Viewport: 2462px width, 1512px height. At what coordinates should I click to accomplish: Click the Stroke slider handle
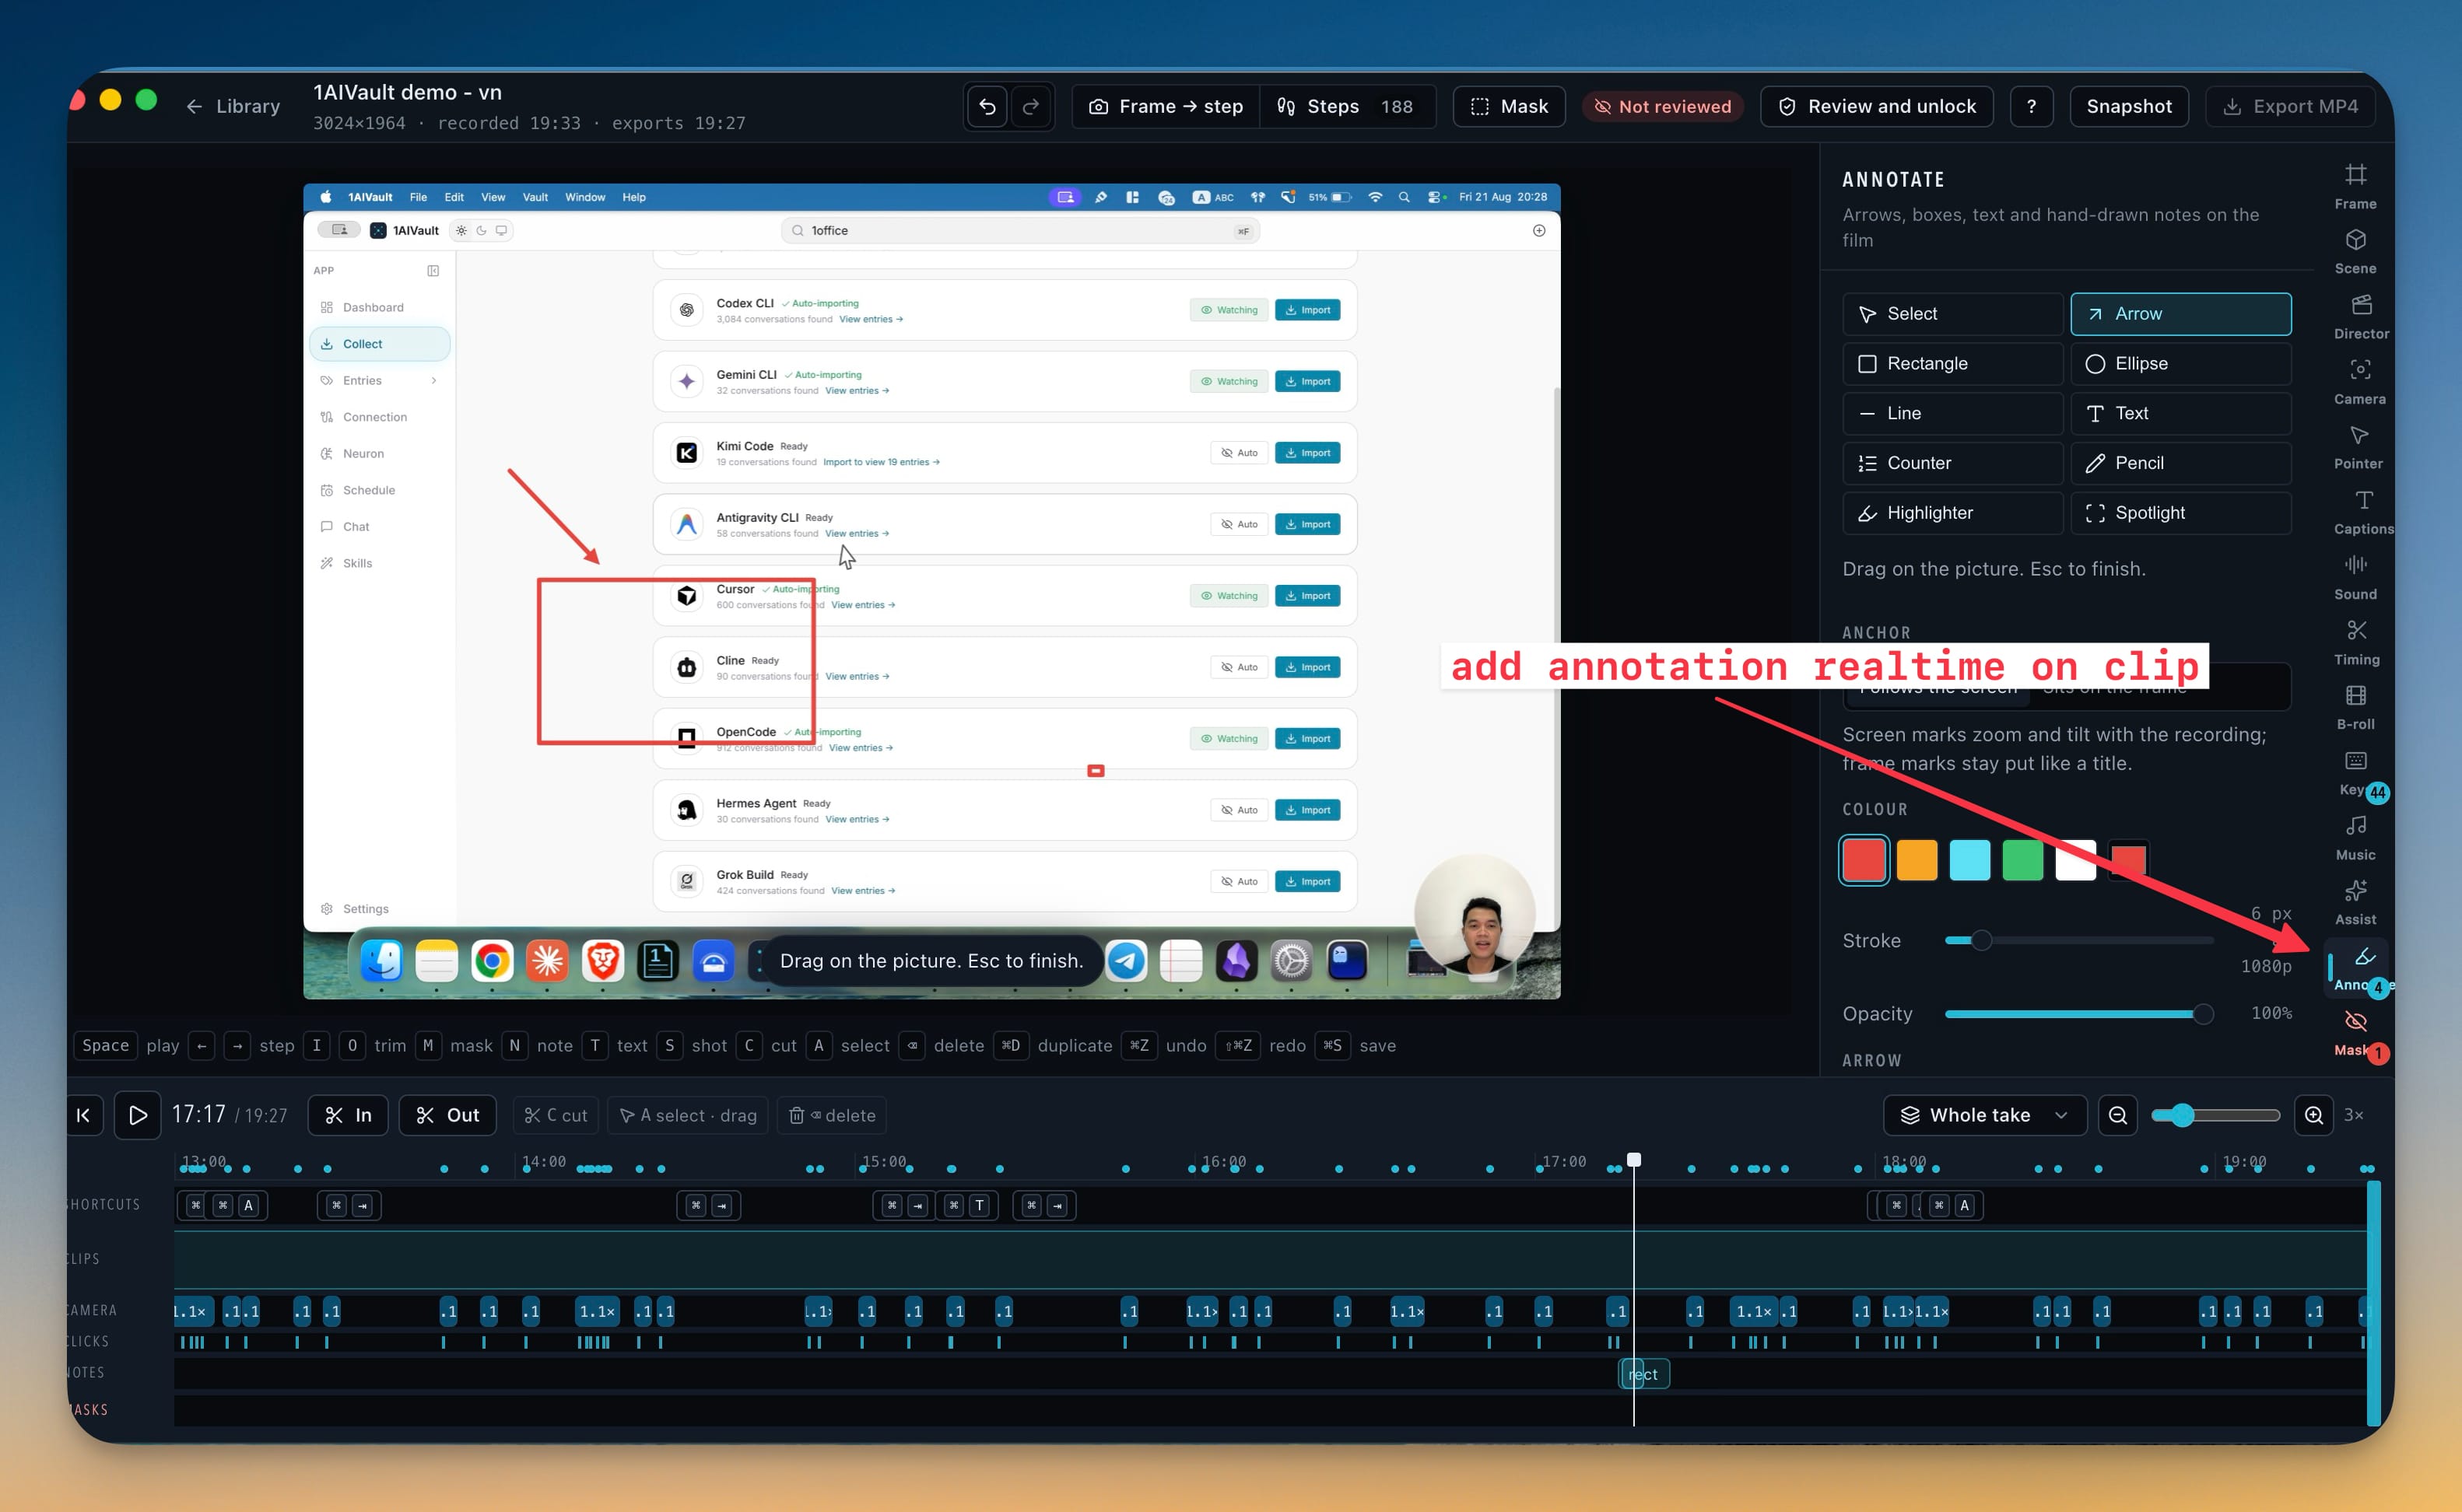coord(1981,940)
